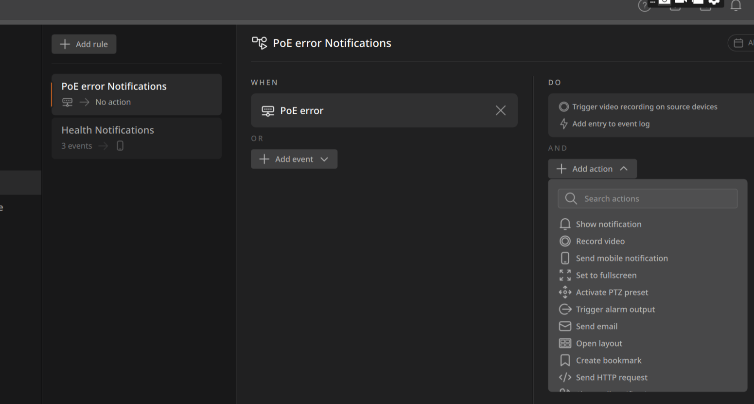Screen dimensions: 754x404
Task: Open the Add event dropdown
Action: pos(294,159)
